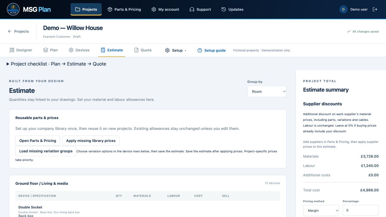Screen dimensions: 386x217
Task: Click the Materials £3,726.00 value
Action: 369,156
